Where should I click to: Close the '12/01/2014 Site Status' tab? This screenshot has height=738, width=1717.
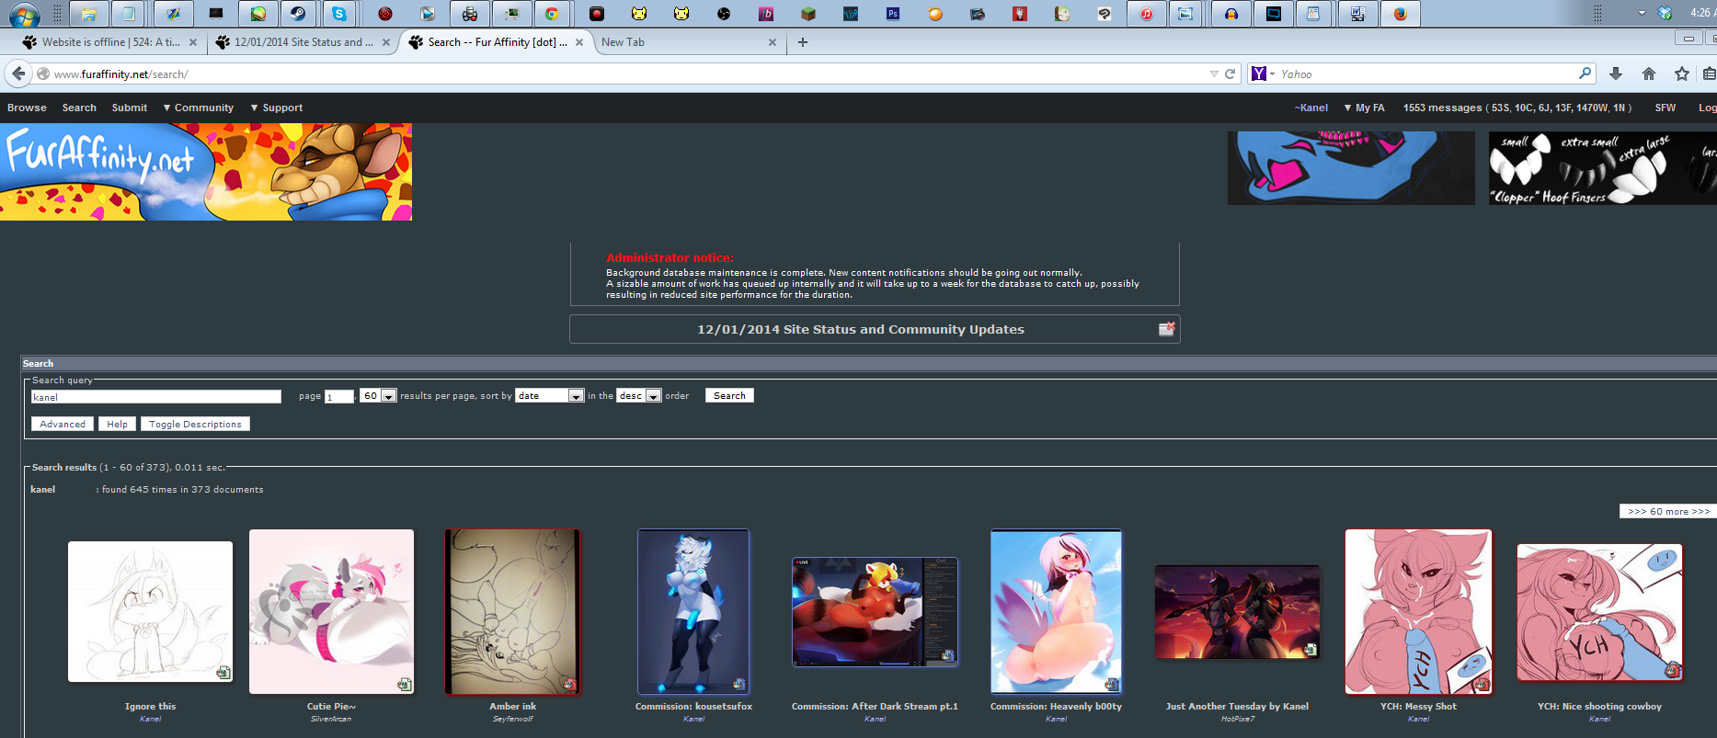(386, 42)
